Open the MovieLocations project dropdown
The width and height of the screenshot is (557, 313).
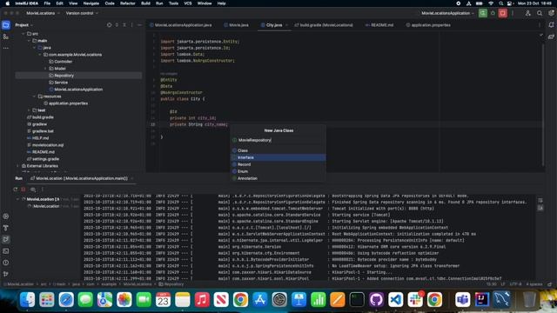43,13
